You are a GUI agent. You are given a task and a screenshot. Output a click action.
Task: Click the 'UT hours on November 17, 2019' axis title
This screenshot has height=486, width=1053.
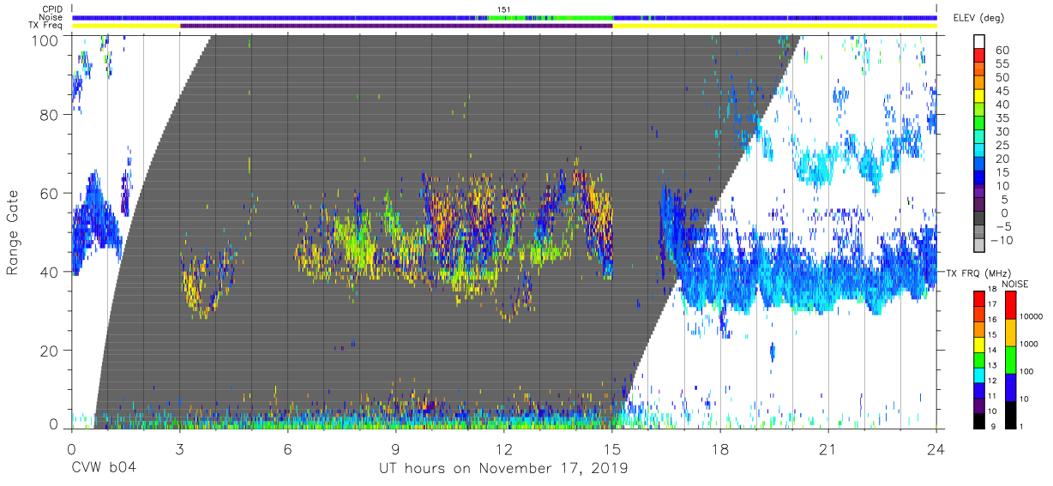tap(504, 469)
